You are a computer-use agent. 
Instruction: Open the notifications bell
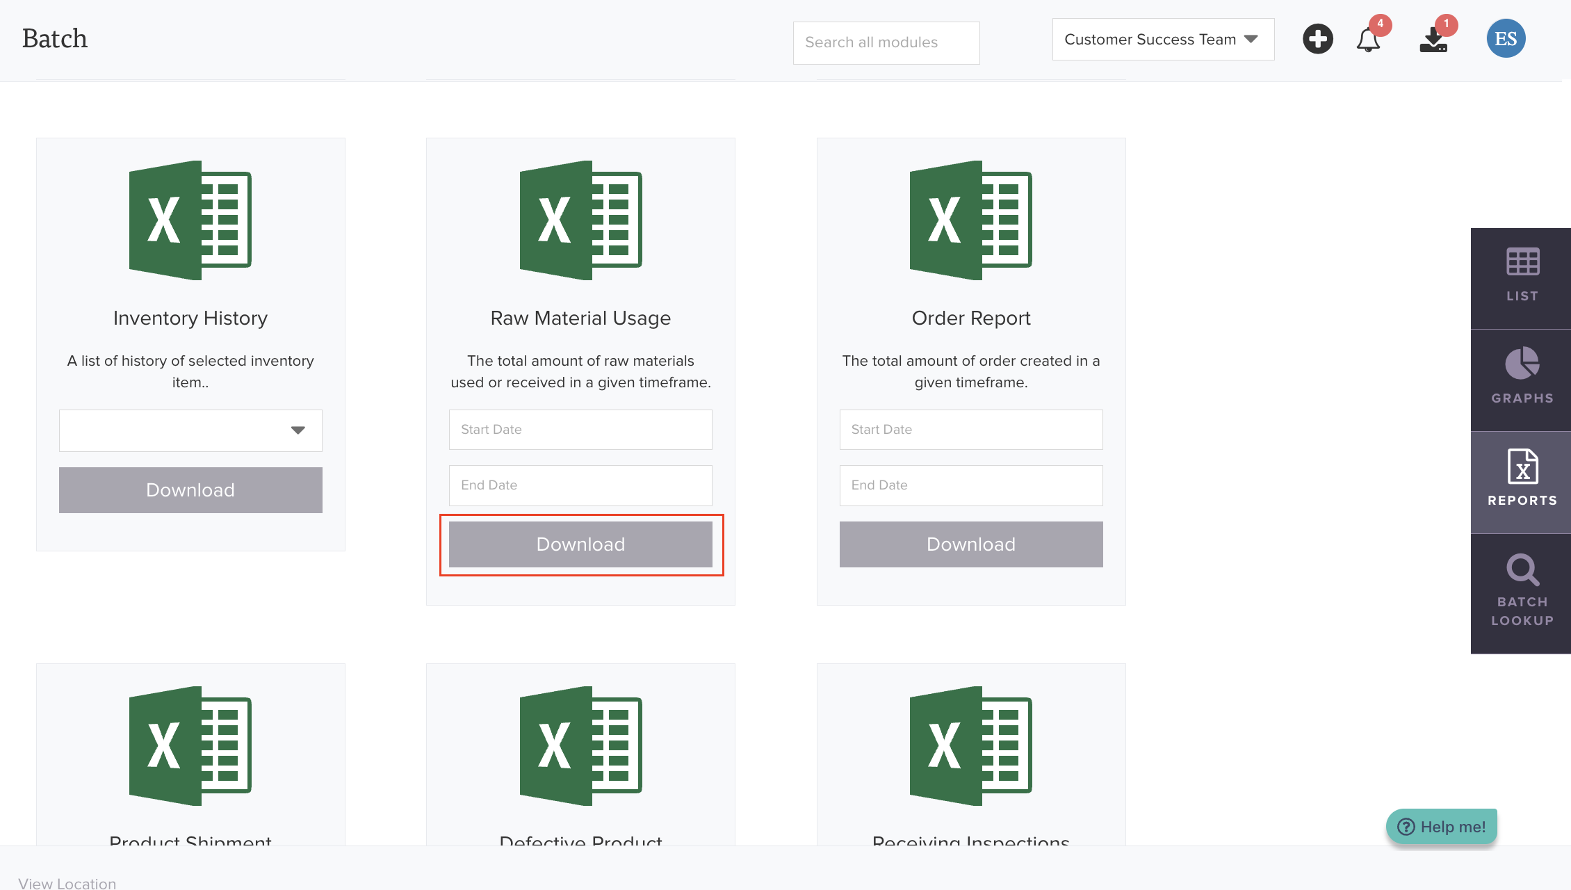pyautogui.click(x=1368, y=40)
